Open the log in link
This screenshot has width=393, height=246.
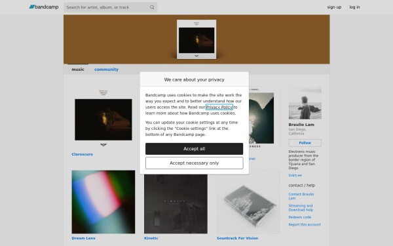[x=354, y=7]
